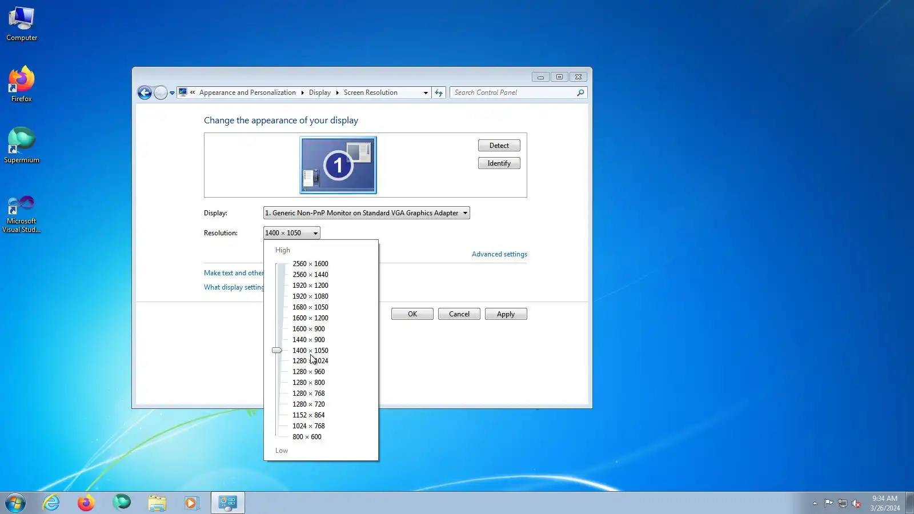914x514 pixels.
Task: Show hidden system tray icons
Action: (x=815, y=503)
